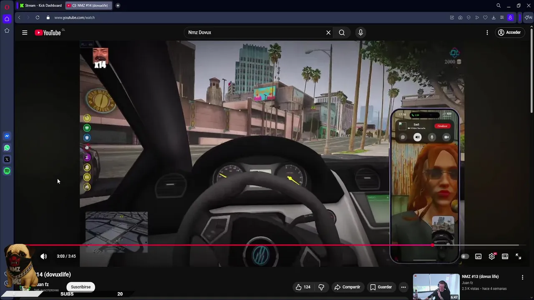
Task: Open options menu for NMZ #13 video
Action: pos(522,277)
